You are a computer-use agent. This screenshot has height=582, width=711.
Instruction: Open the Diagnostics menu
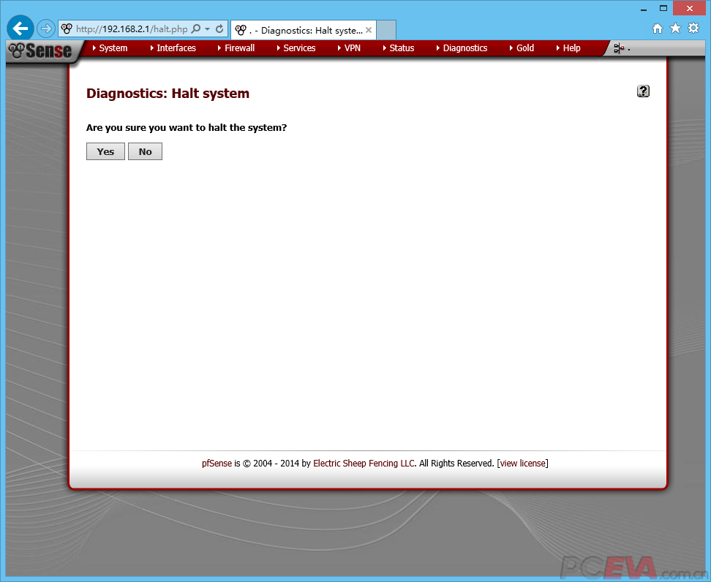coord(464,48)
